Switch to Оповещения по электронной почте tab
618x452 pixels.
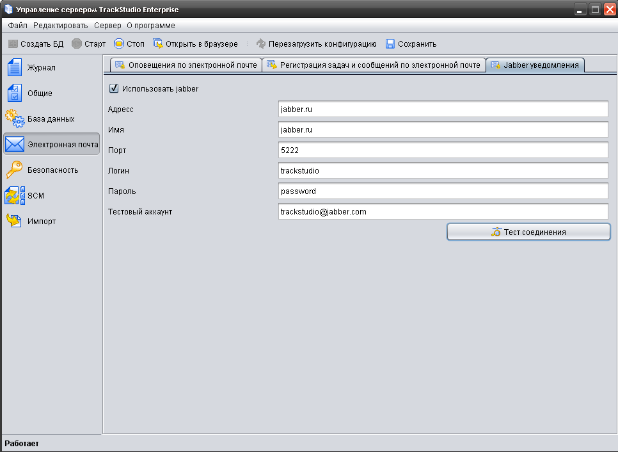(x=186, y=65)
